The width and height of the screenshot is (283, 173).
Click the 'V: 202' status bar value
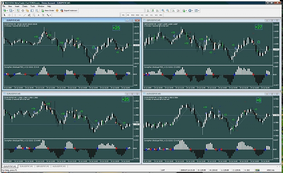(247, 170)
